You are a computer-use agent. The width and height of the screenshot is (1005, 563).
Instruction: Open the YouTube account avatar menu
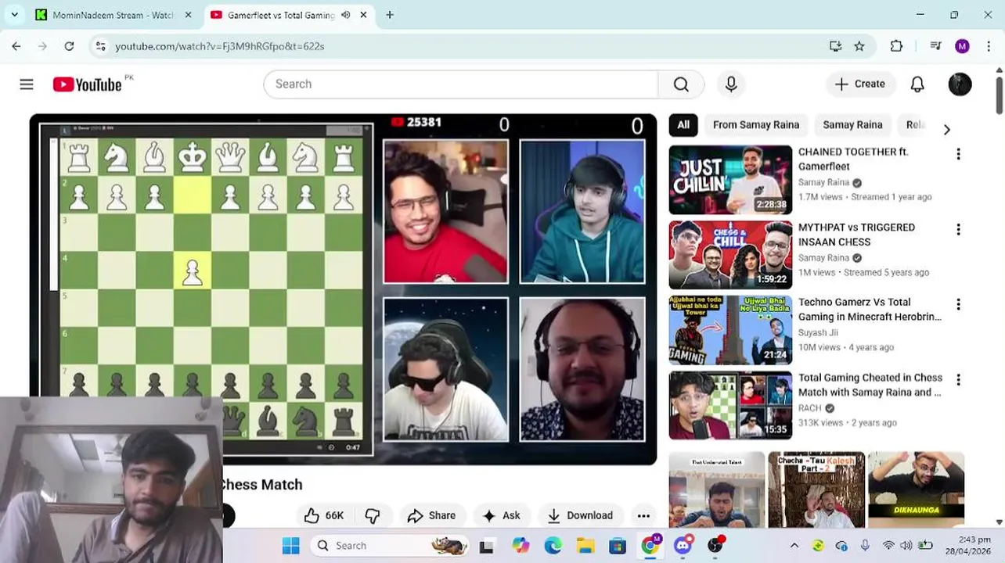click(x=960, y=84)
